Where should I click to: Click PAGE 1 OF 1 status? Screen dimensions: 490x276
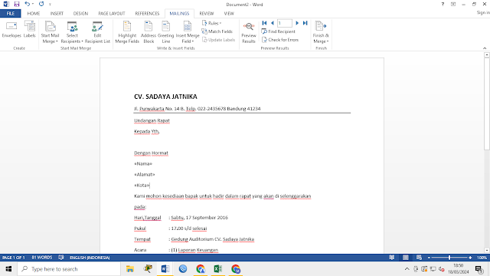click(x=14, y=258)
